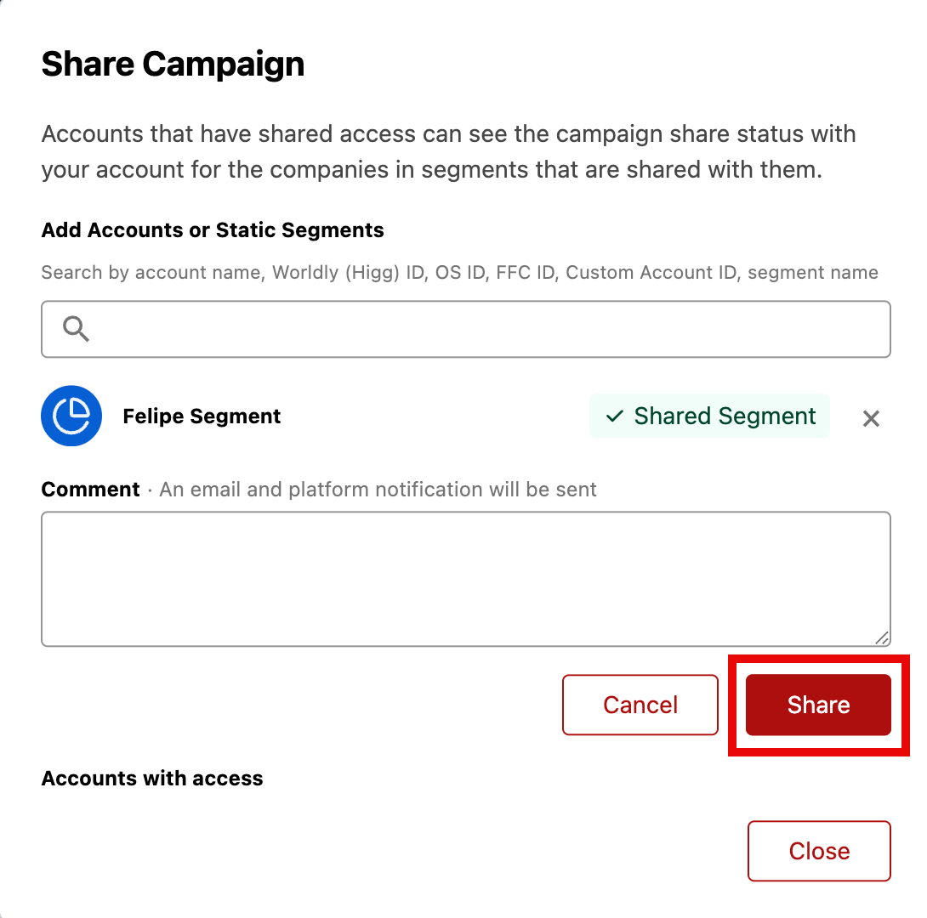Click the Add Accounts or Static Segments heading
The image size is (927, 918).
point(213,229)
